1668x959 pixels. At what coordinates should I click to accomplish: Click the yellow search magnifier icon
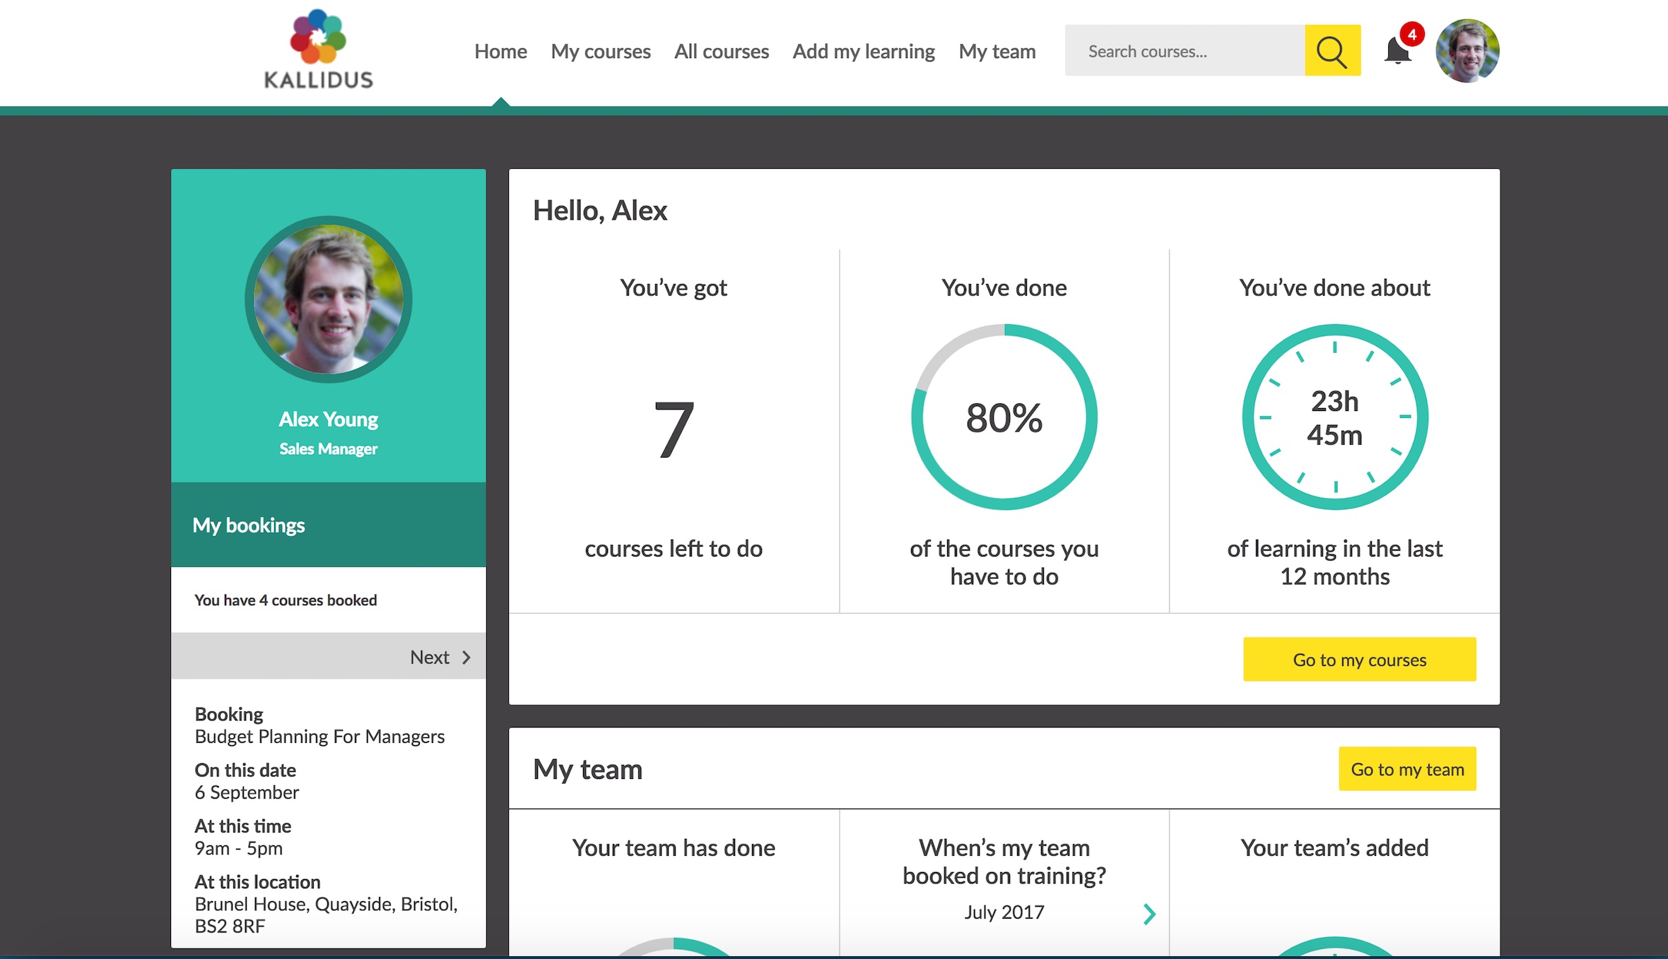click(1332, 51)
